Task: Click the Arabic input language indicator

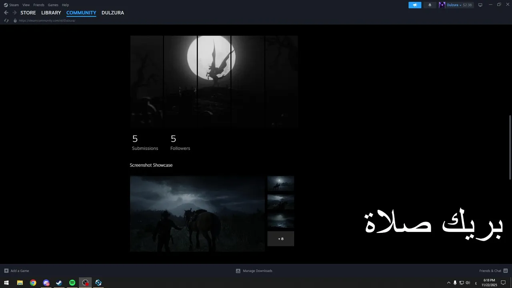Action: coord(476,283)
